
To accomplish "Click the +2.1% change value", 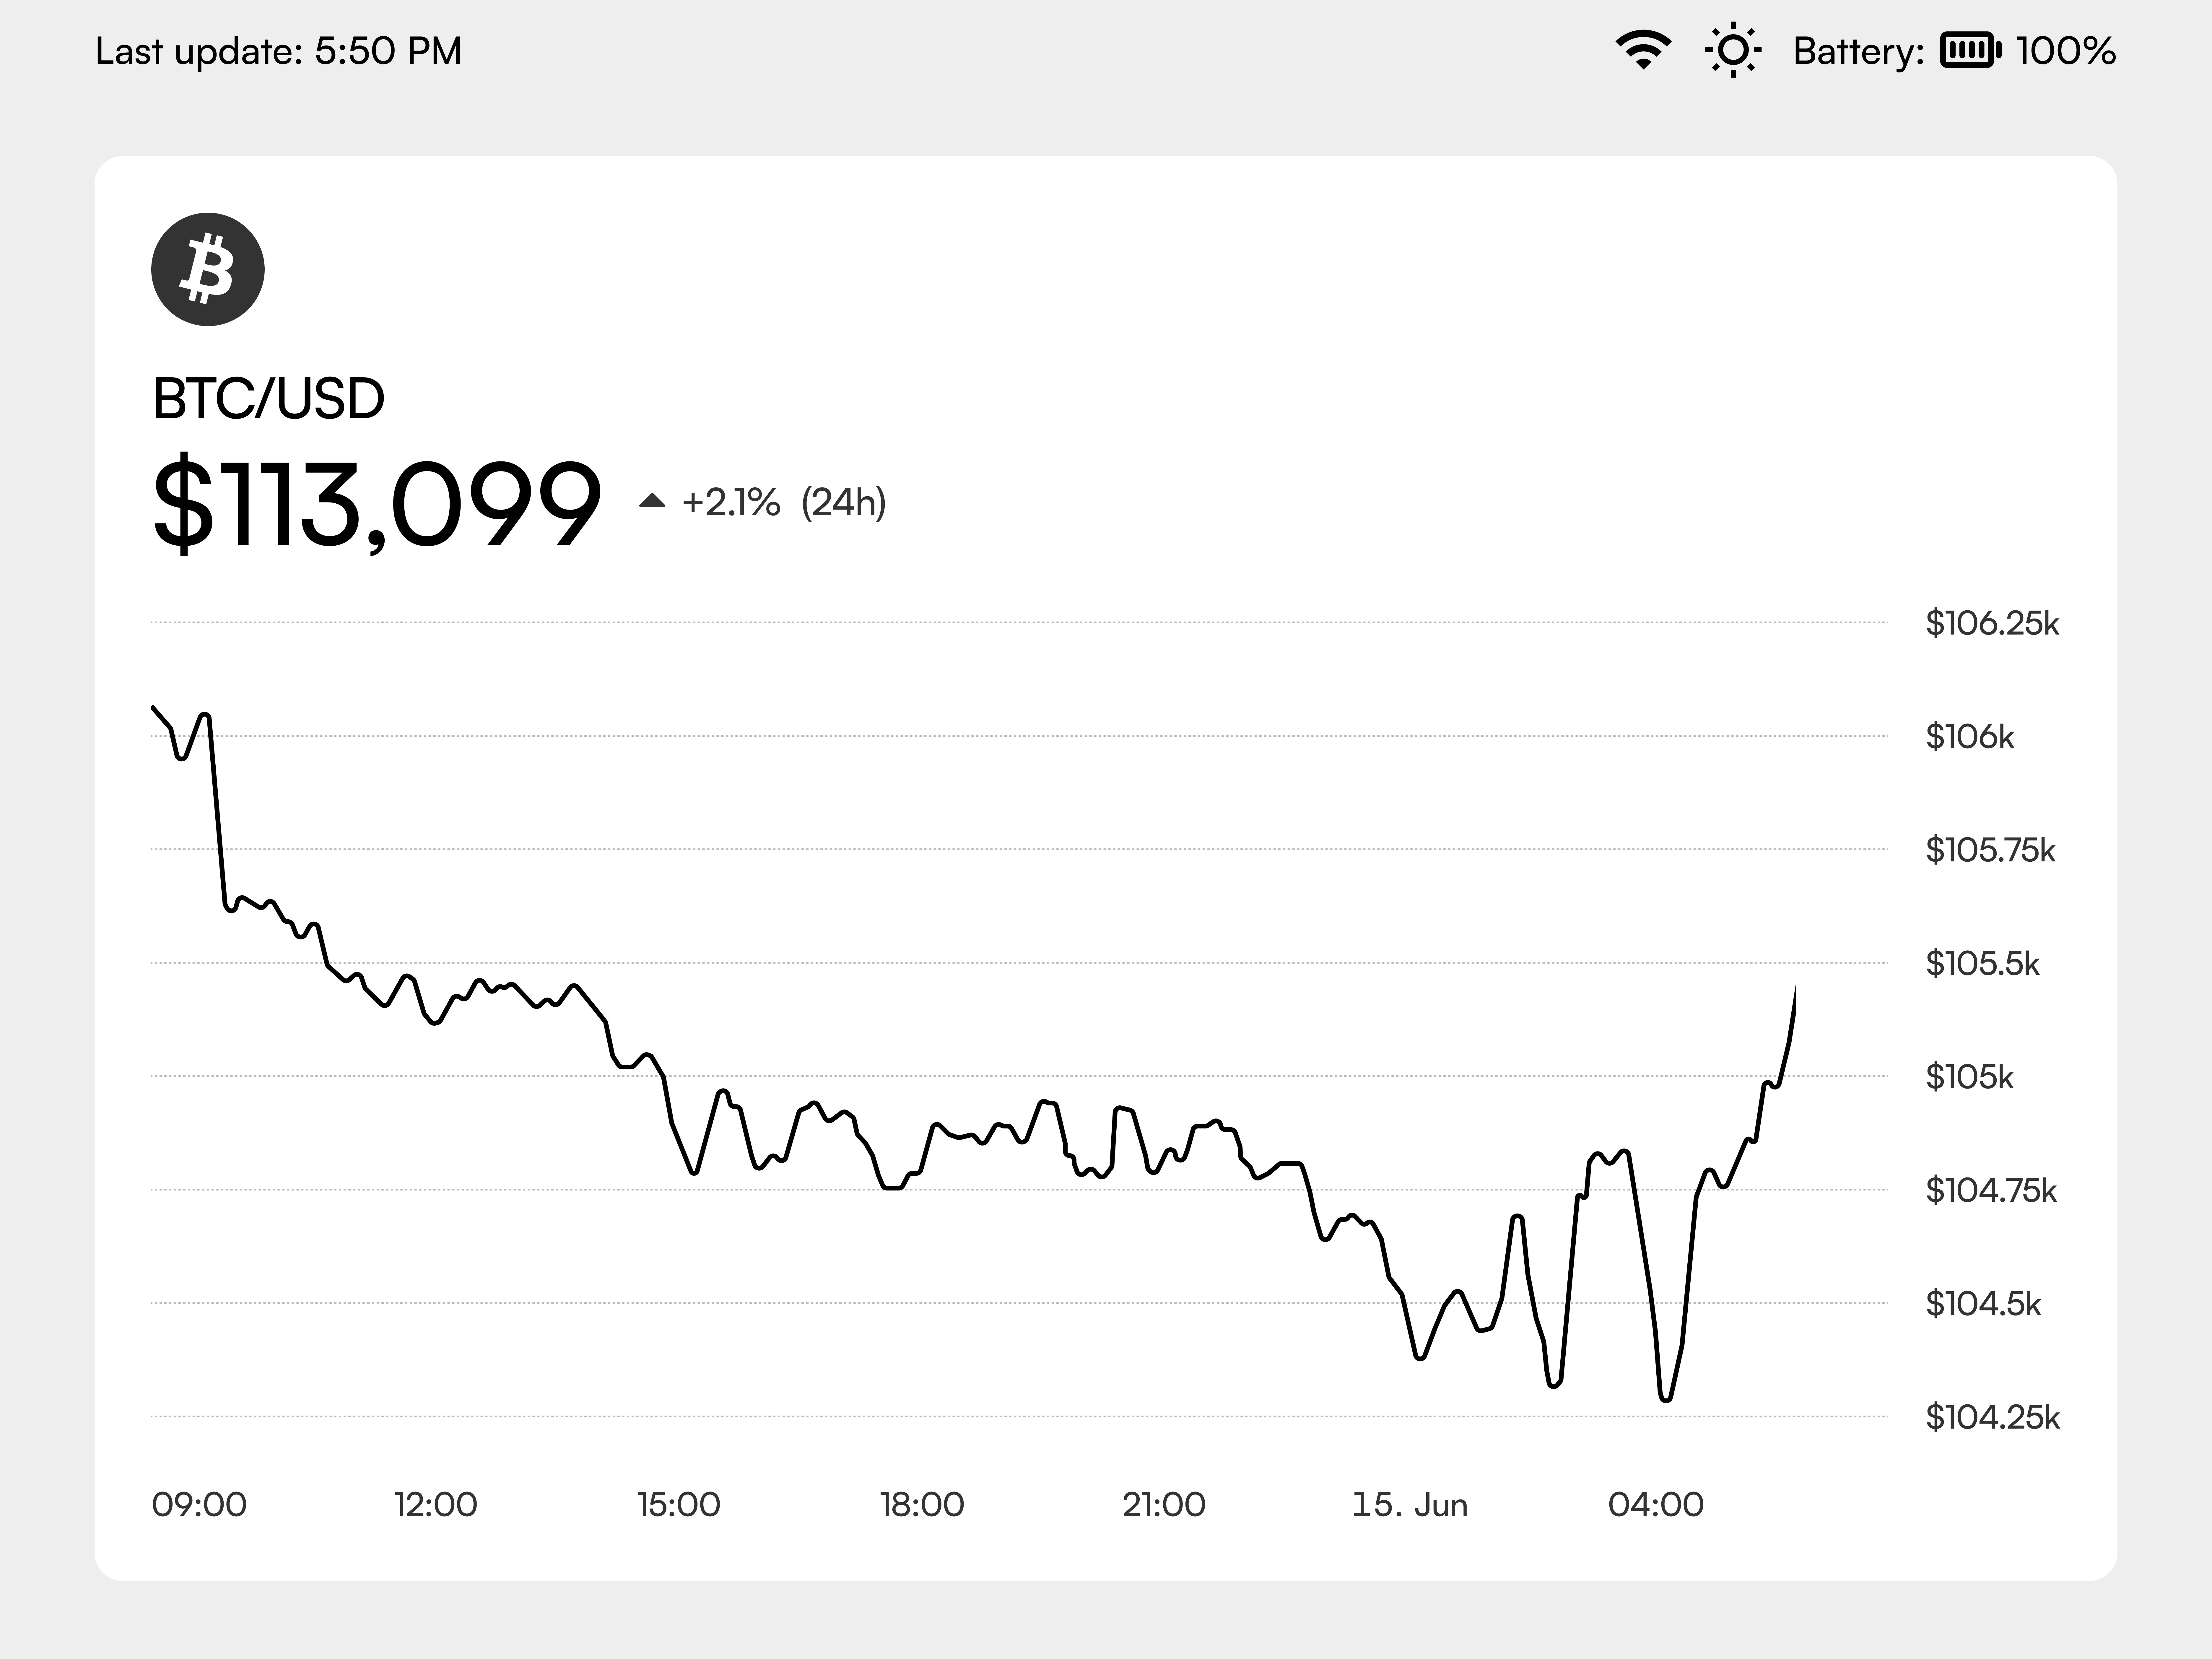I will (731, 502).
